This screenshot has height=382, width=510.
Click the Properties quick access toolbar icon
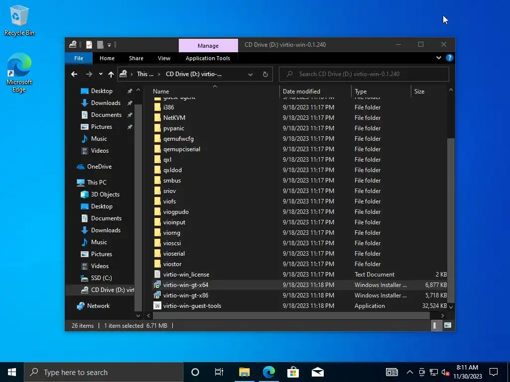pyautogui.click(x=89, y=45)
